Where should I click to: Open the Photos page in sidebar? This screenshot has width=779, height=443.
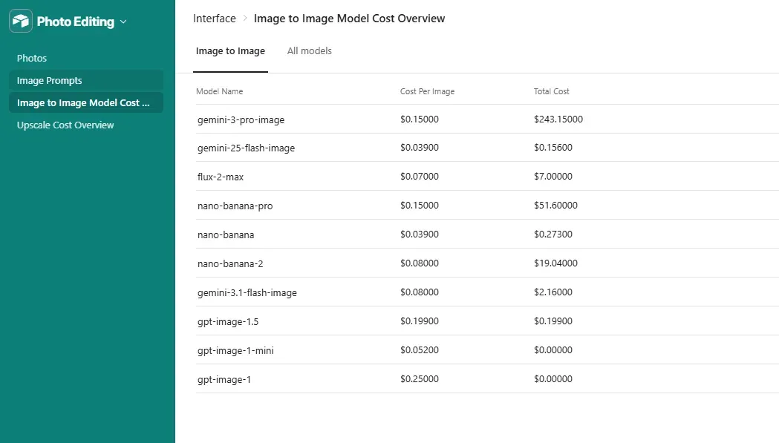click(32, 58)
